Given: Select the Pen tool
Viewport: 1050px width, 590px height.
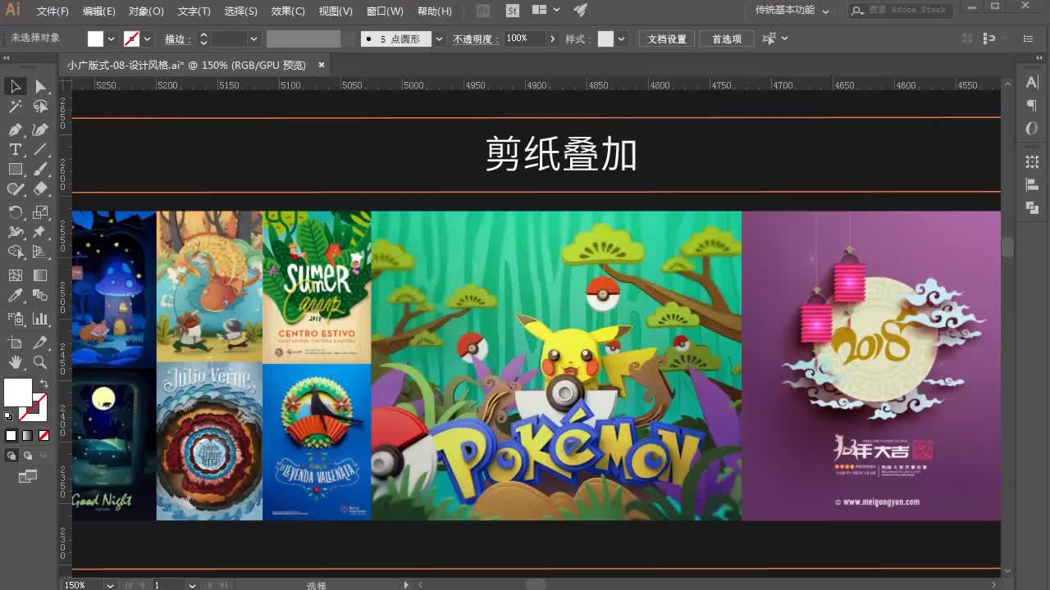Looking at the screenshot, I should point(15,129).
